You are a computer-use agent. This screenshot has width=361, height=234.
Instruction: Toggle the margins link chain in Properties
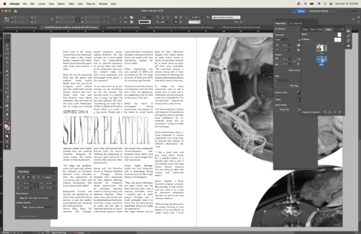(294, 62)
